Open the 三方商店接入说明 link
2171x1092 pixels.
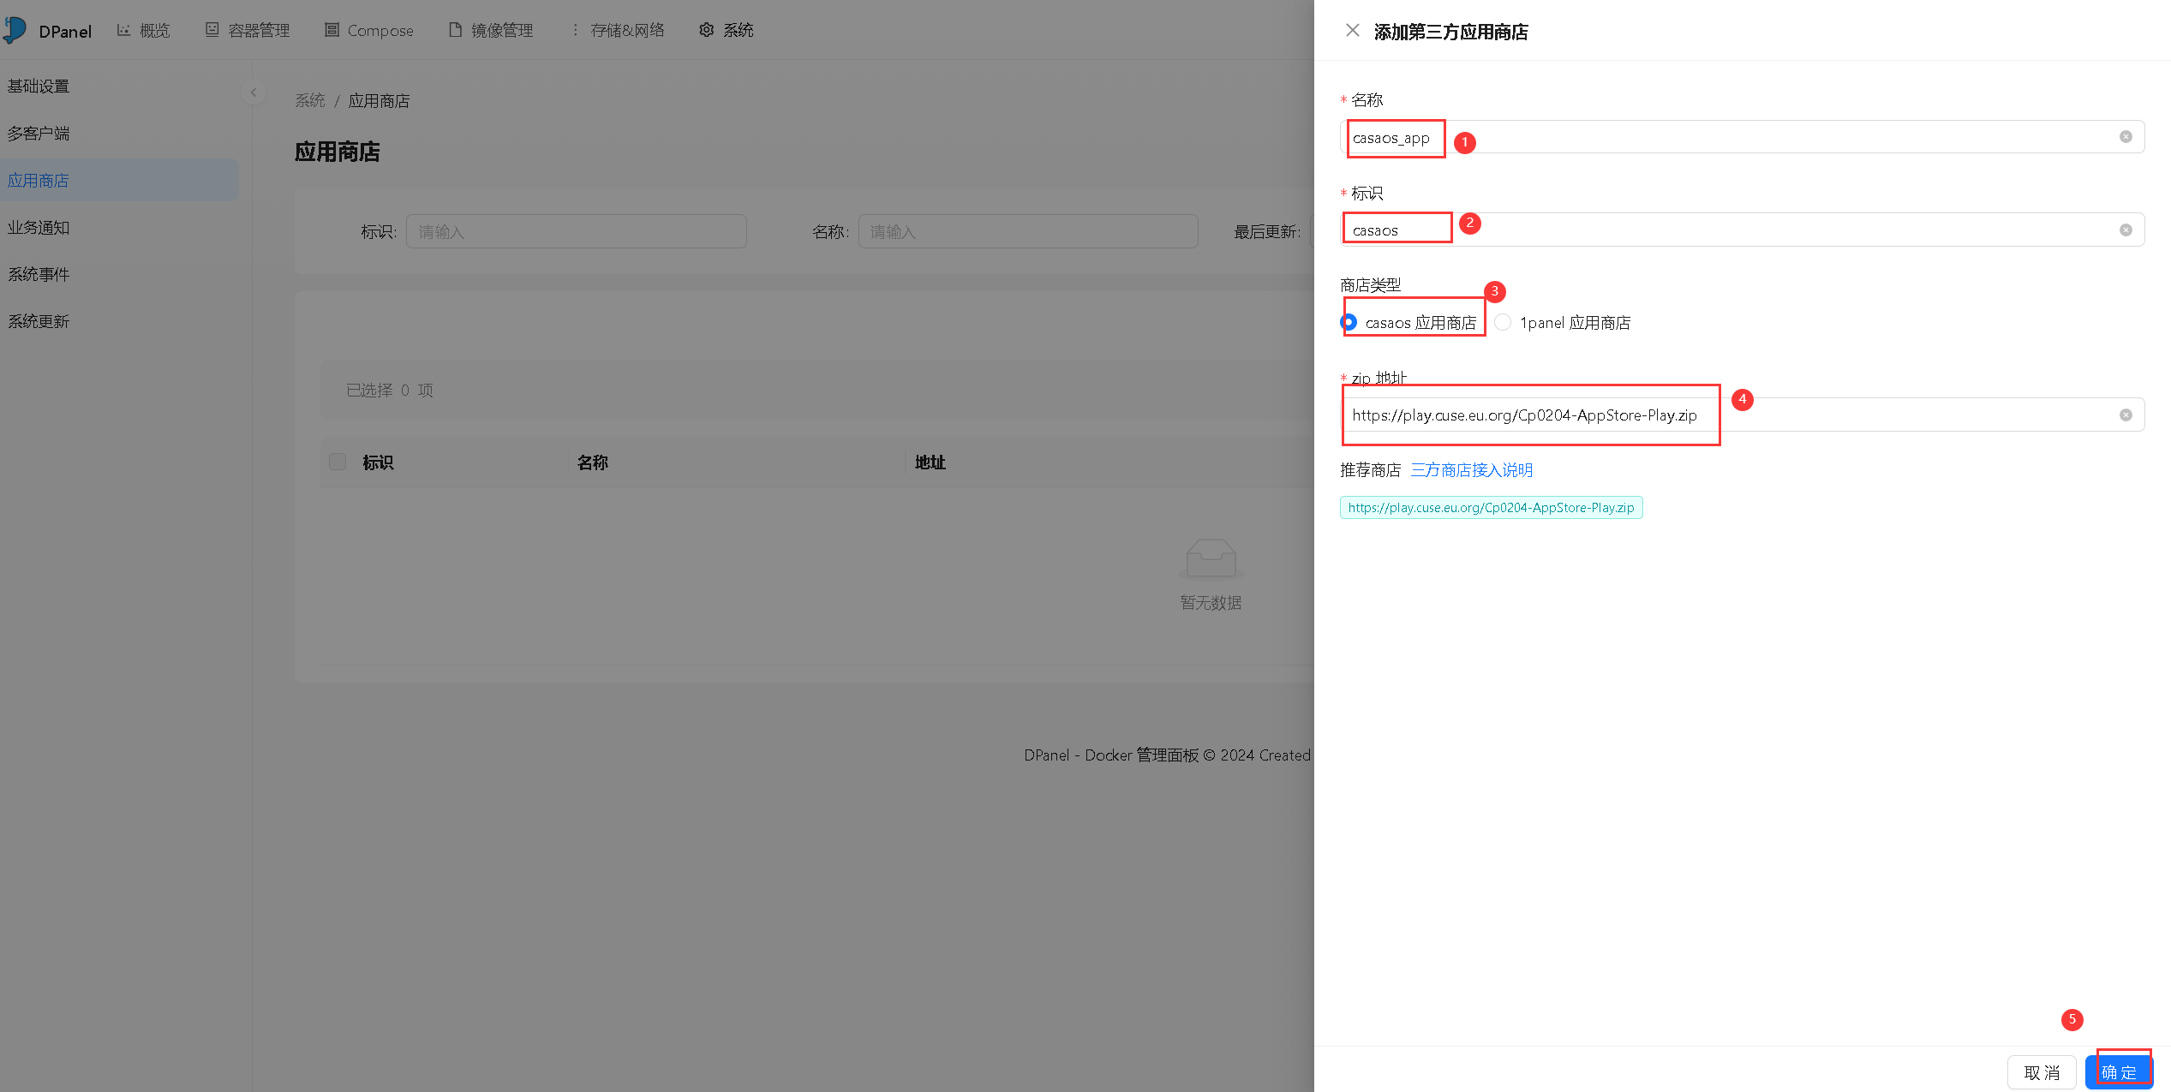(x=1470, y=469)
